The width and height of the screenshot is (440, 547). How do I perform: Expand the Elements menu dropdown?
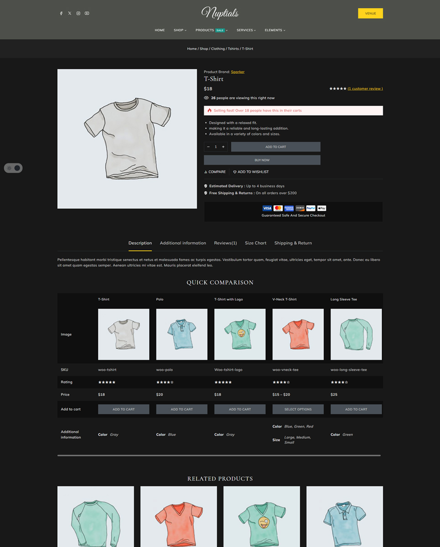275,30
